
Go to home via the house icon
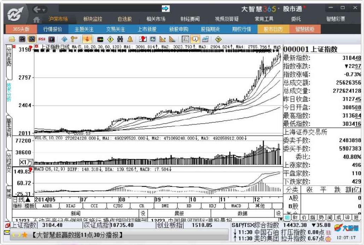[x=36, y=19]
